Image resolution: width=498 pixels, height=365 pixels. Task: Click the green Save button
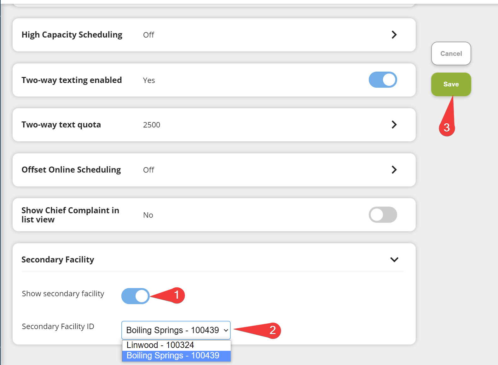pos(451,84)
